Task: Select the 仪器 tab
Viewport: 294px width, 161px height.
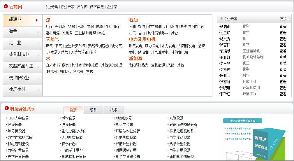Action: (73, 110)
